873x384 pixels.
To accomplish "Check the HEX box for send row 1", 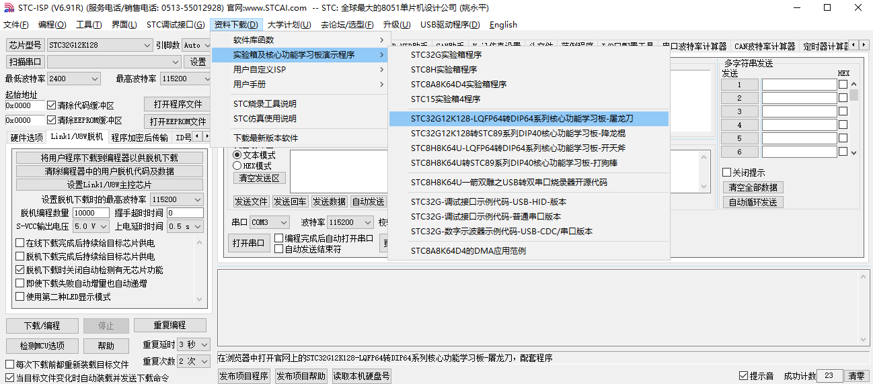I will [x=843, y=85].
